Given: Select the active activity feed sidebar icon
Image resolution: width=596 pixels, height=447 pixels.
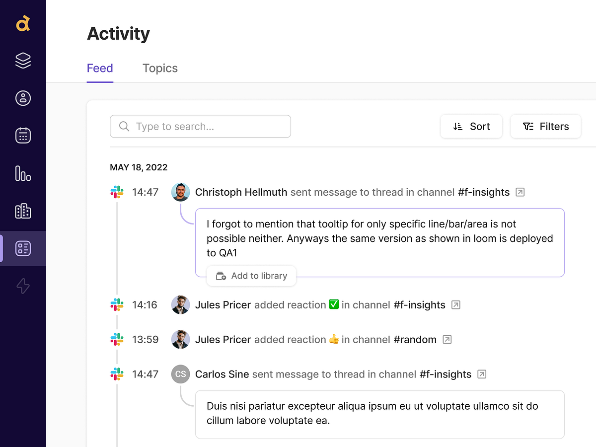Looking at the screenshot, I should (x=23, y=248).
